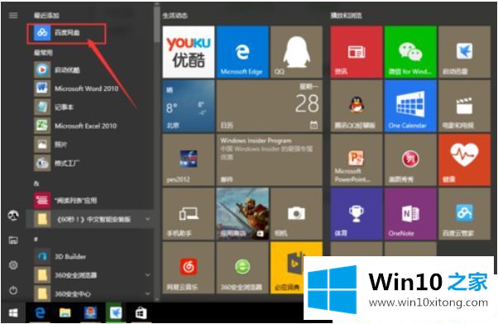Open Microsoft Excel 2010 from app list
The width and height of the screenshot is (498, 324).
click(x=89, y=126)
